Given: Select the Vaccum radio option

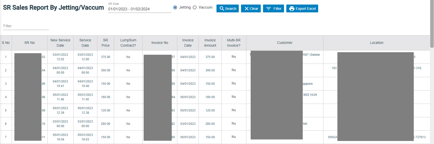Looking at the screenshot, I should [194, 8].
